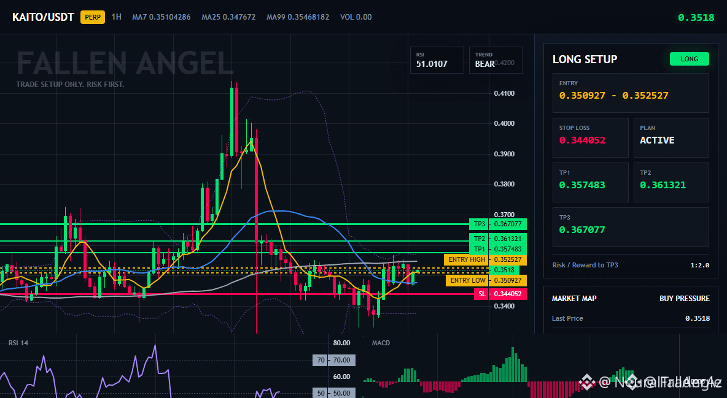This screenshot has height=398, width=727.
Task: Click the entry range 0.350927 - 0.352527
Action: pos(614,96)
